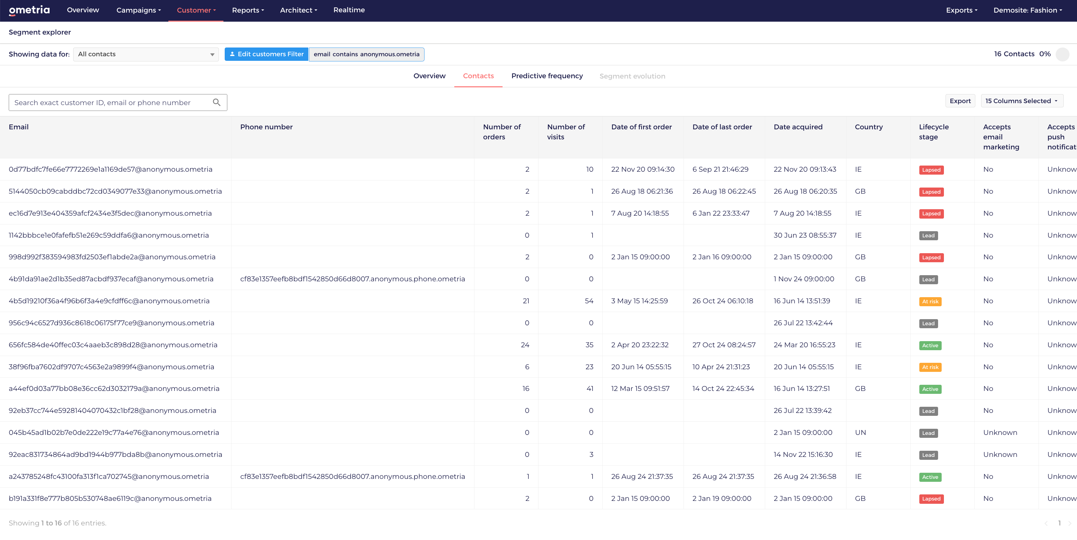The image size is (1077, 540).
Task: Switch to Predictive frequency tab
Action: point(547,76)
